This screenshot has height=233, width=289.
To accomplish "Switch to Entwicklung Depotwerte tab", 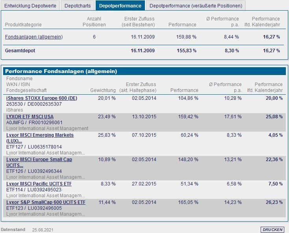I will pos(30,6).
